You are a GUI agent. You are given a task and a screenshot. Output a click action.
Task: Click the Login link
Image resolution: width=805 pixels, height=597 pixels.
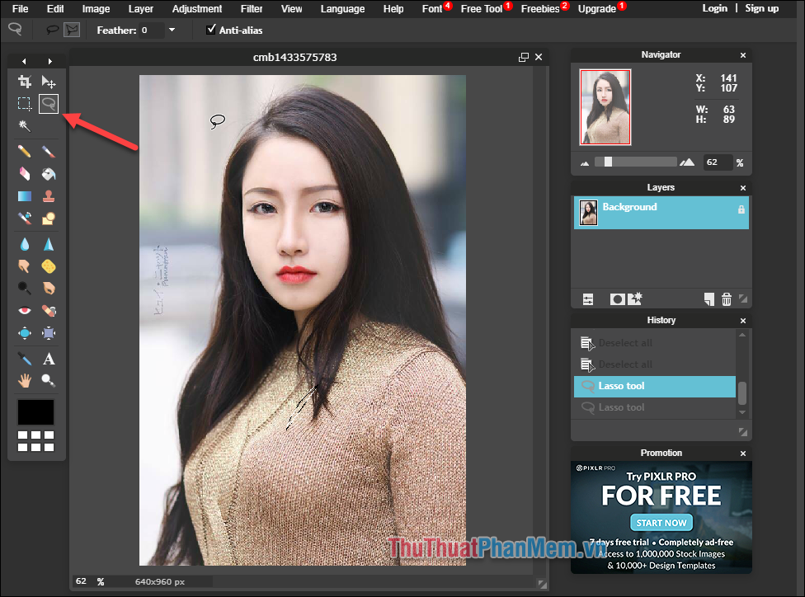(x=714, y=8)
